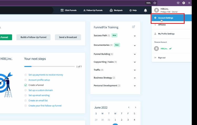
Task: Click the New badge beside Success Path
Action: pos(114,35)
